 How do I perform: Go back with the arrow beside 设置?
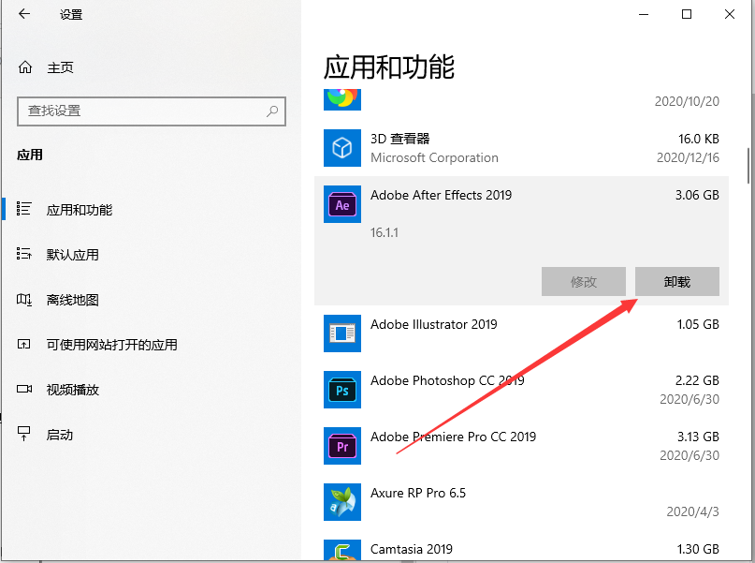24,14
